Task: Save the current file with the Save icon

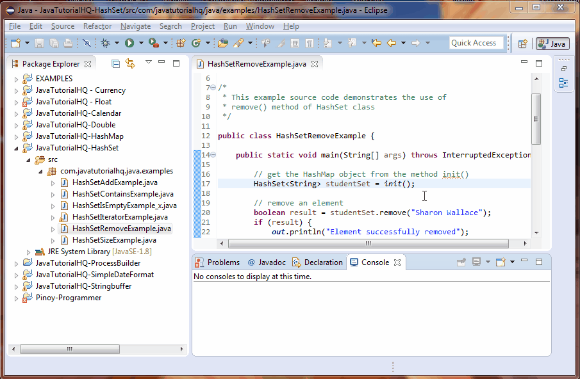Action: (x=39, y=44)
